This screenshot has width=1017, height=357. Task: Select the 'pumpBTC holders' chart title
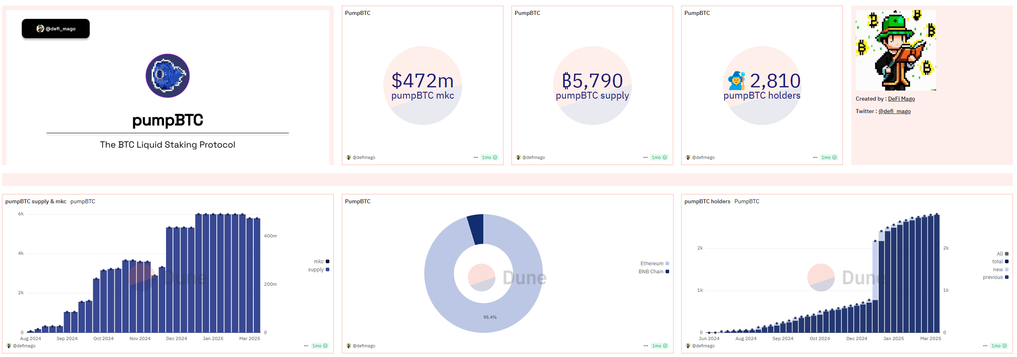pos(707,201)
